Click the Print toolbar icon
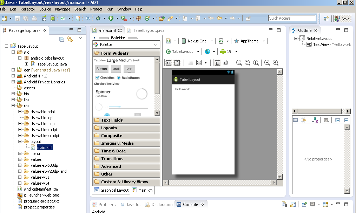Viewport: 356px width, 213px height. click(x=34, y=18)
